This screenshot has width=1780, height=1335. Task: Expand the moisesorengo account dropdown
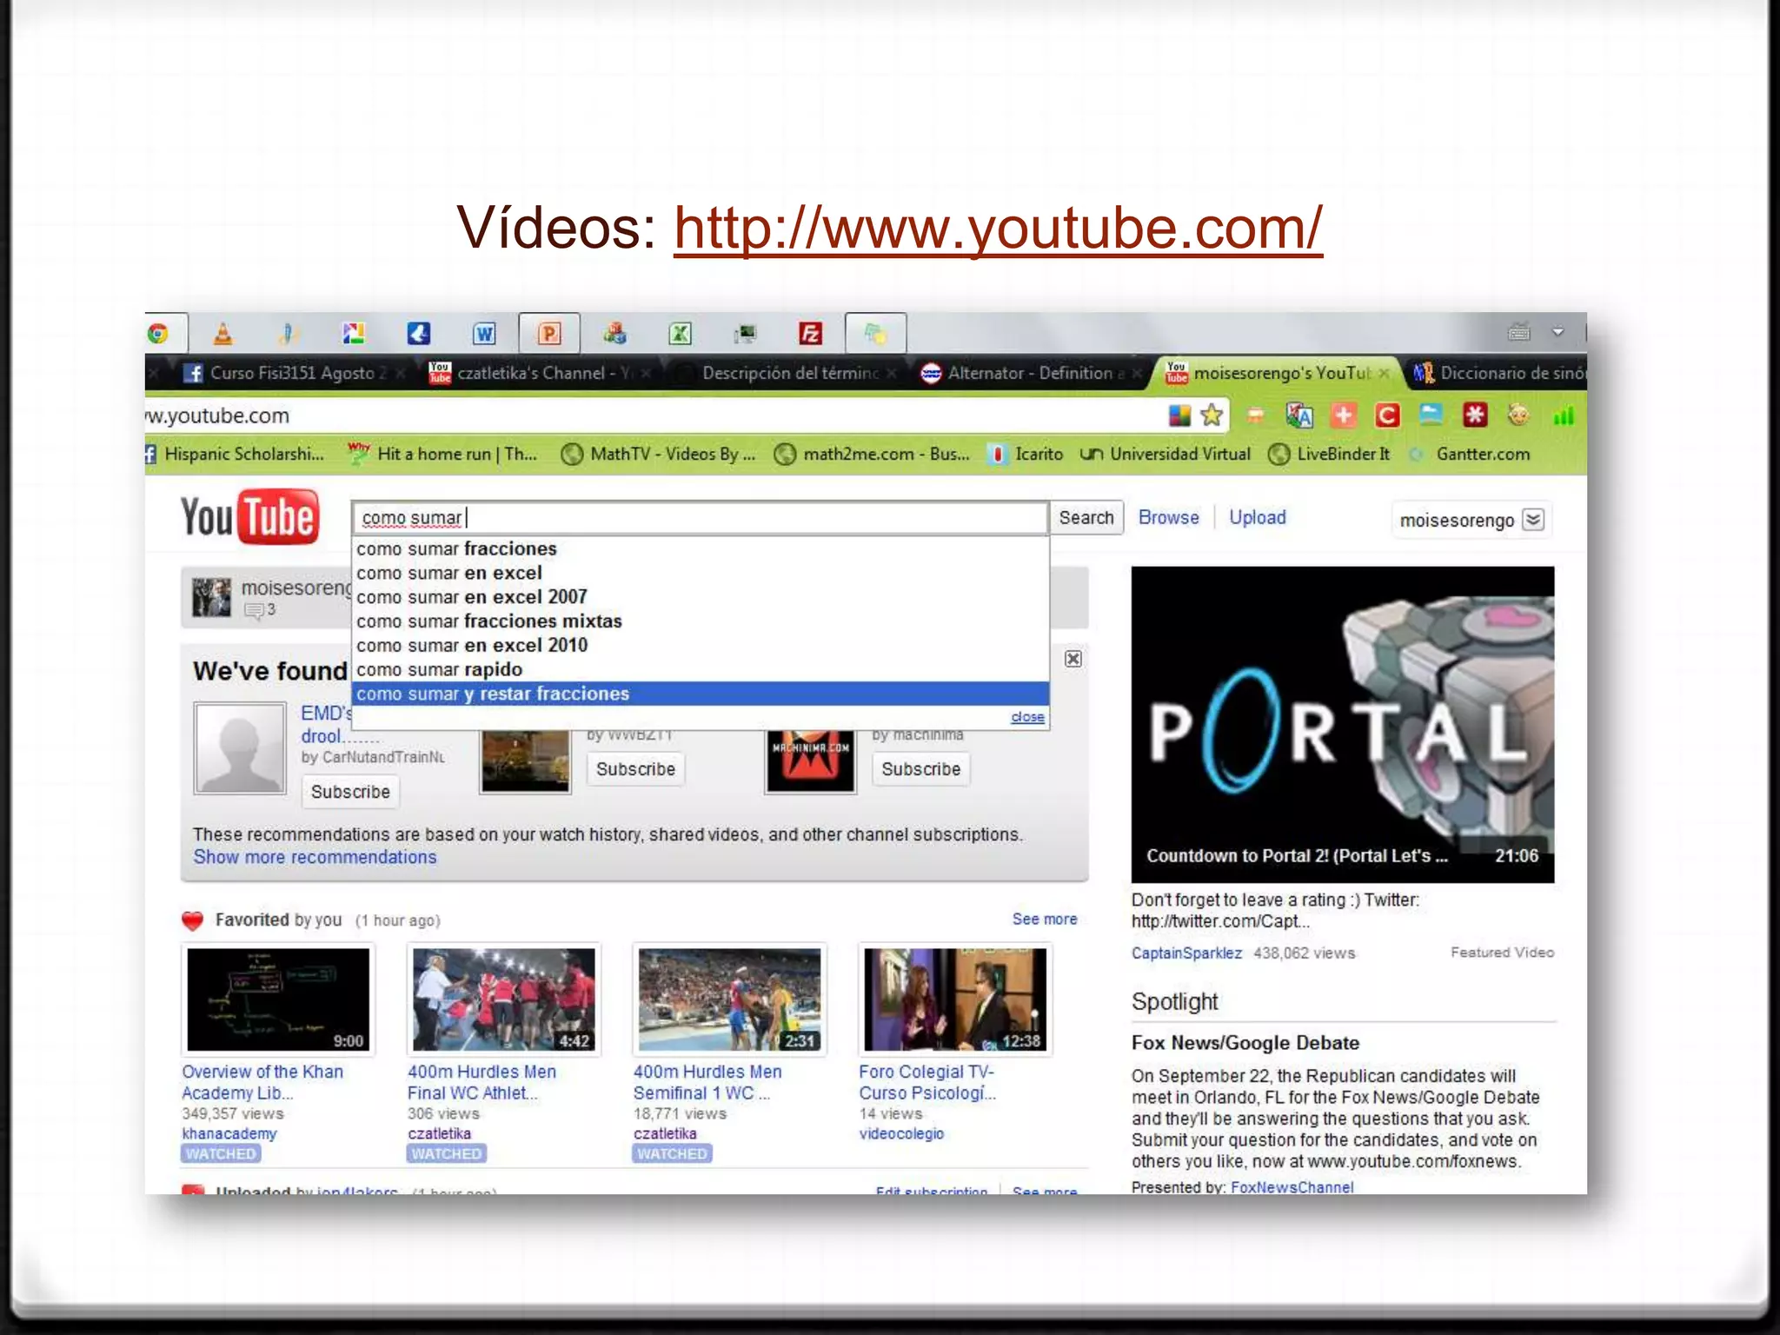tap(1534, 520)
